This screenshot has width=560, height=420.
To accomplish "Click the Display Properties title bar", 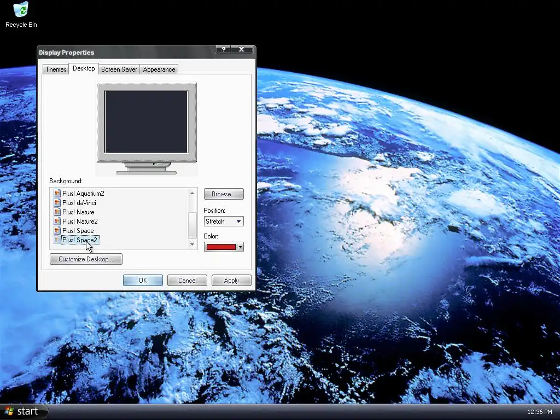I will tap(127, 52).
